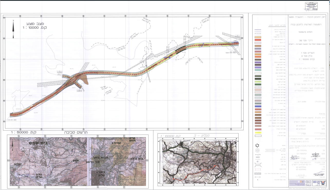Open the environs map thumbnail
Viewport: 330px width, 190px height.
(x=78, y=162)
